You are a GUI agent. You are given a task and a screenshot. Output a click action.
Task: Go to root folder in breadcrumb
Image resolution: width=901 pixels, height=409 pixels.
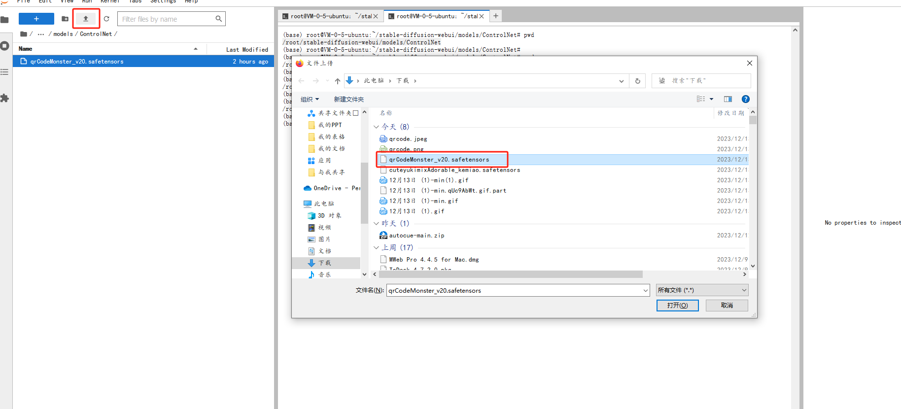24,34
